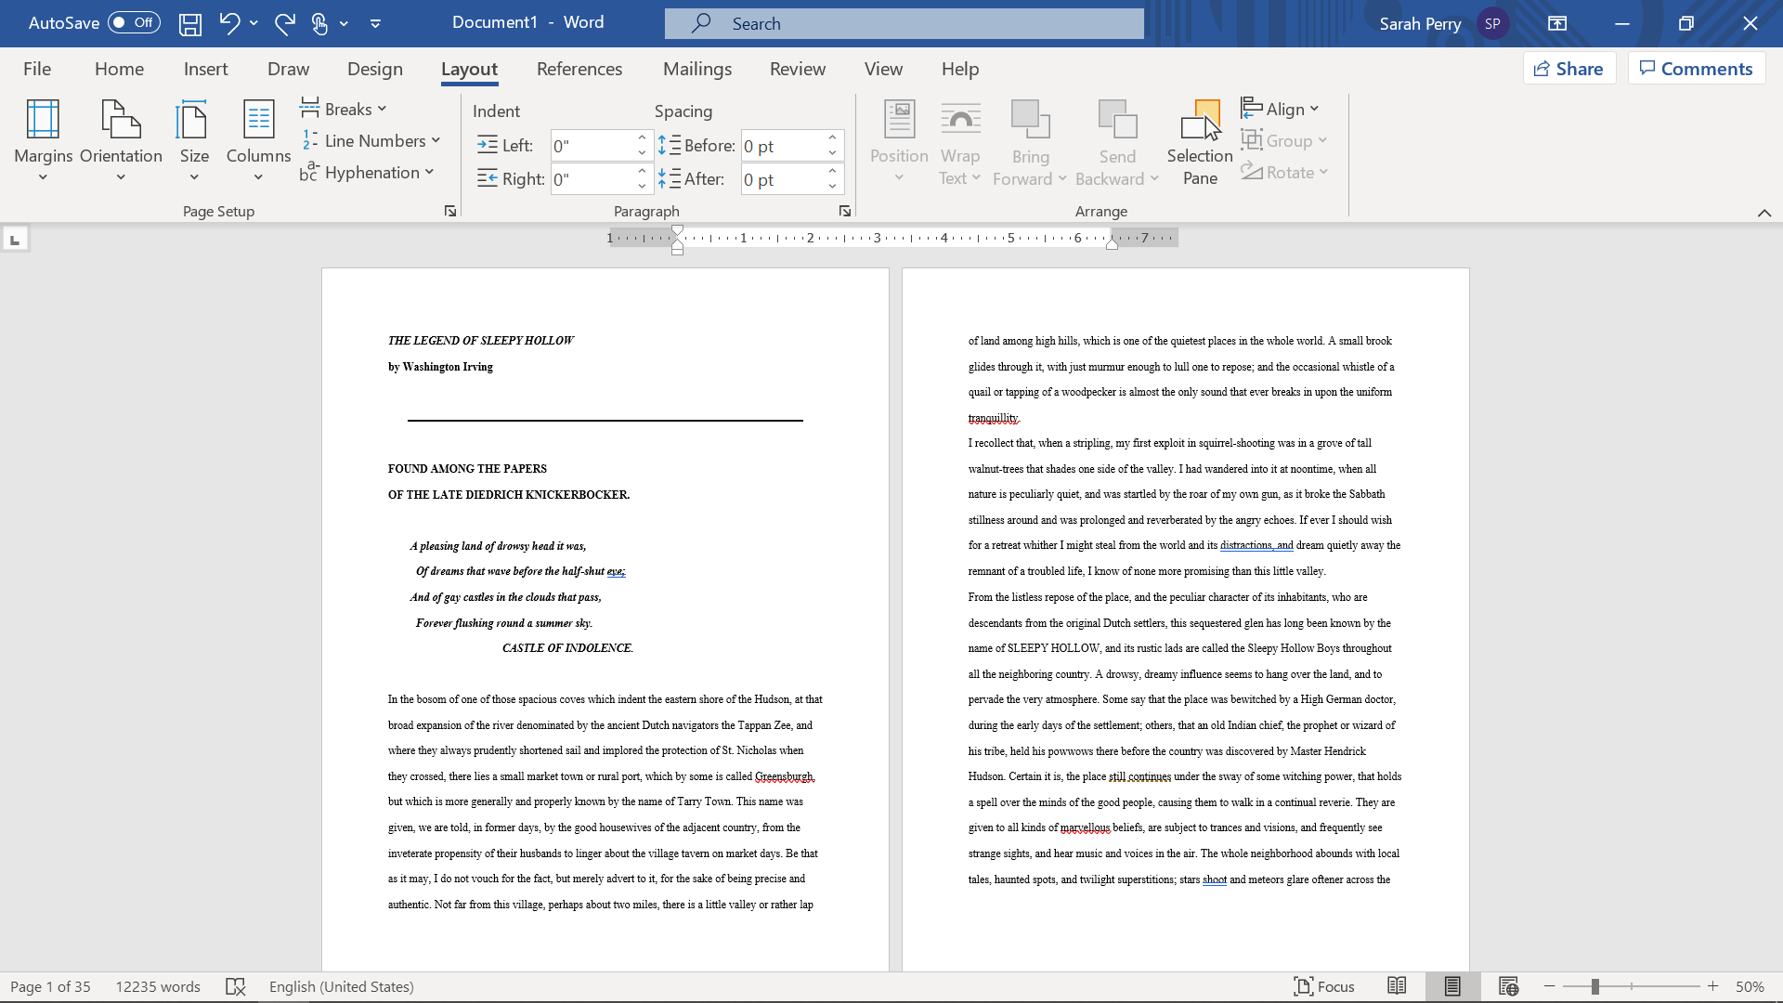Click the Share button
The image size is (1783, 1003).
pos(1568,69)
